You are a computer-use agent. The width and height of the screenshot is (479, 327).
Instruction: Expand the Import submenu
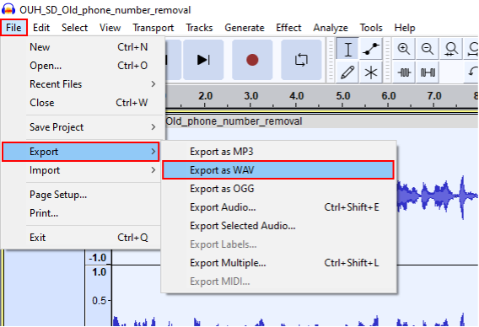coord(81,170)
